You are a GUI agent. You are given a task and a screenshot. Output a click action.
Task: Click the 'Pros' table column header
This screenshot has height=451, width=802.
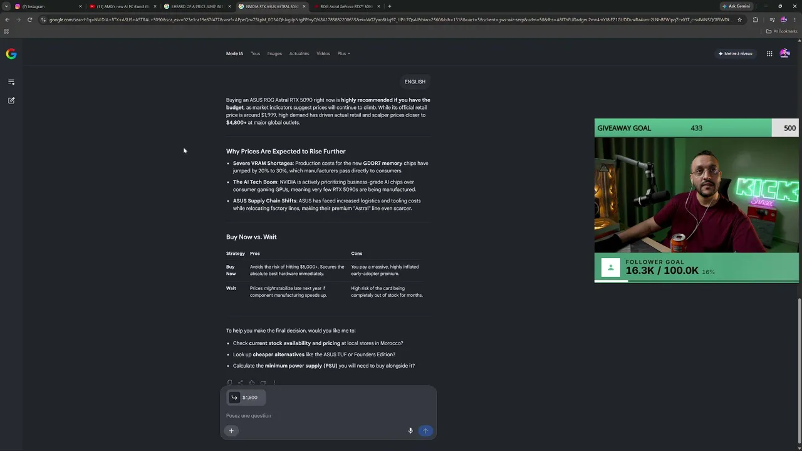pos(255,254)
